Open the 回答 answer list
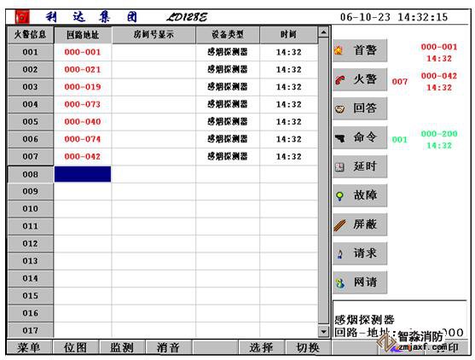 point(360,108)
